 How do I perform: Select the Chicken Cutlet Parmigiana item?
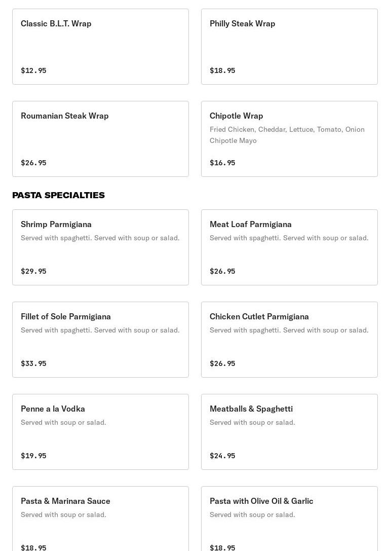click(x=289, y=339)
